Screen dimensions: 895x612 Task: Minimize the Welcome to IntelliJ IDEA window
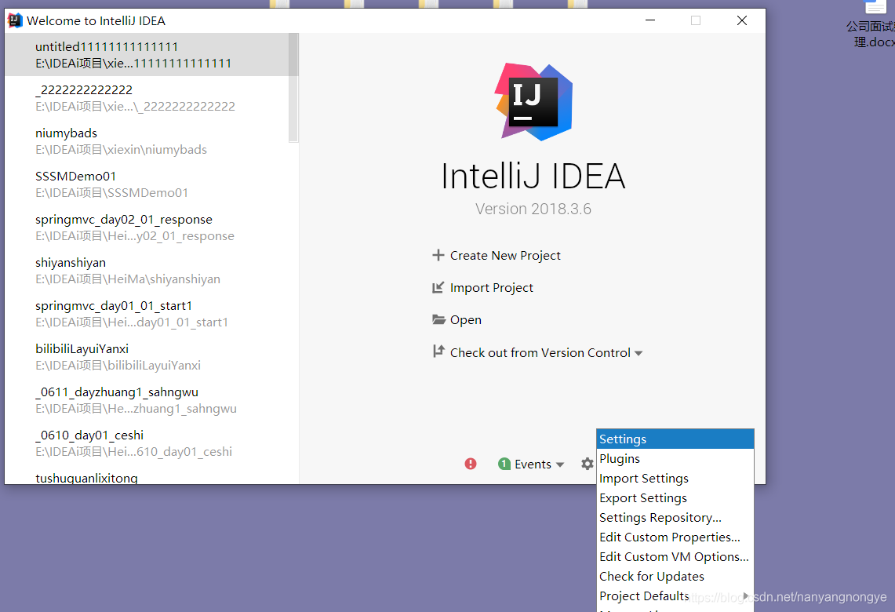click(650, 20)
